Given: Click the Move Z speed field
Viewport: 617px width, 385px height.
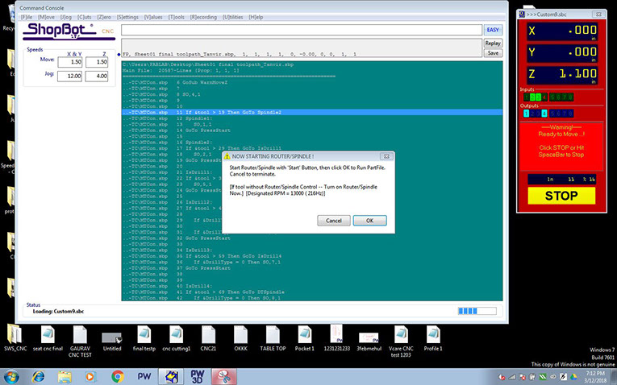Looking at the screenshot, I should point(97,62).
